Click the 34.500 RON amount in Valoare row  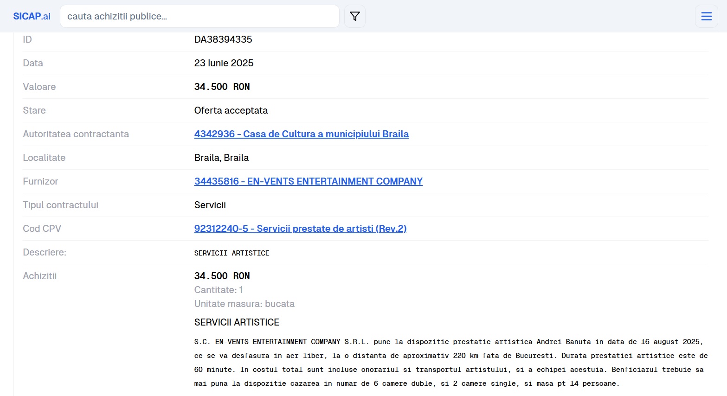[x=222, y=87]
